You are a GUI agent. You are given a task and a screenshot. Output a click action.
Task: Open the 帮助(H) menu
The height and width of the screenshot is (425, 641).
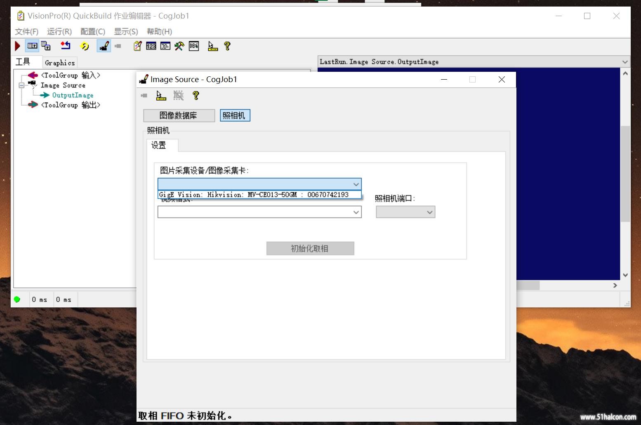click(159, 31)
